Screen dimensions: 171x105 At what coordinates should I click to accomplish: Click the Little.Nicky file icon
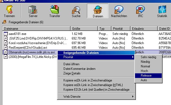[x=6, y=57]
